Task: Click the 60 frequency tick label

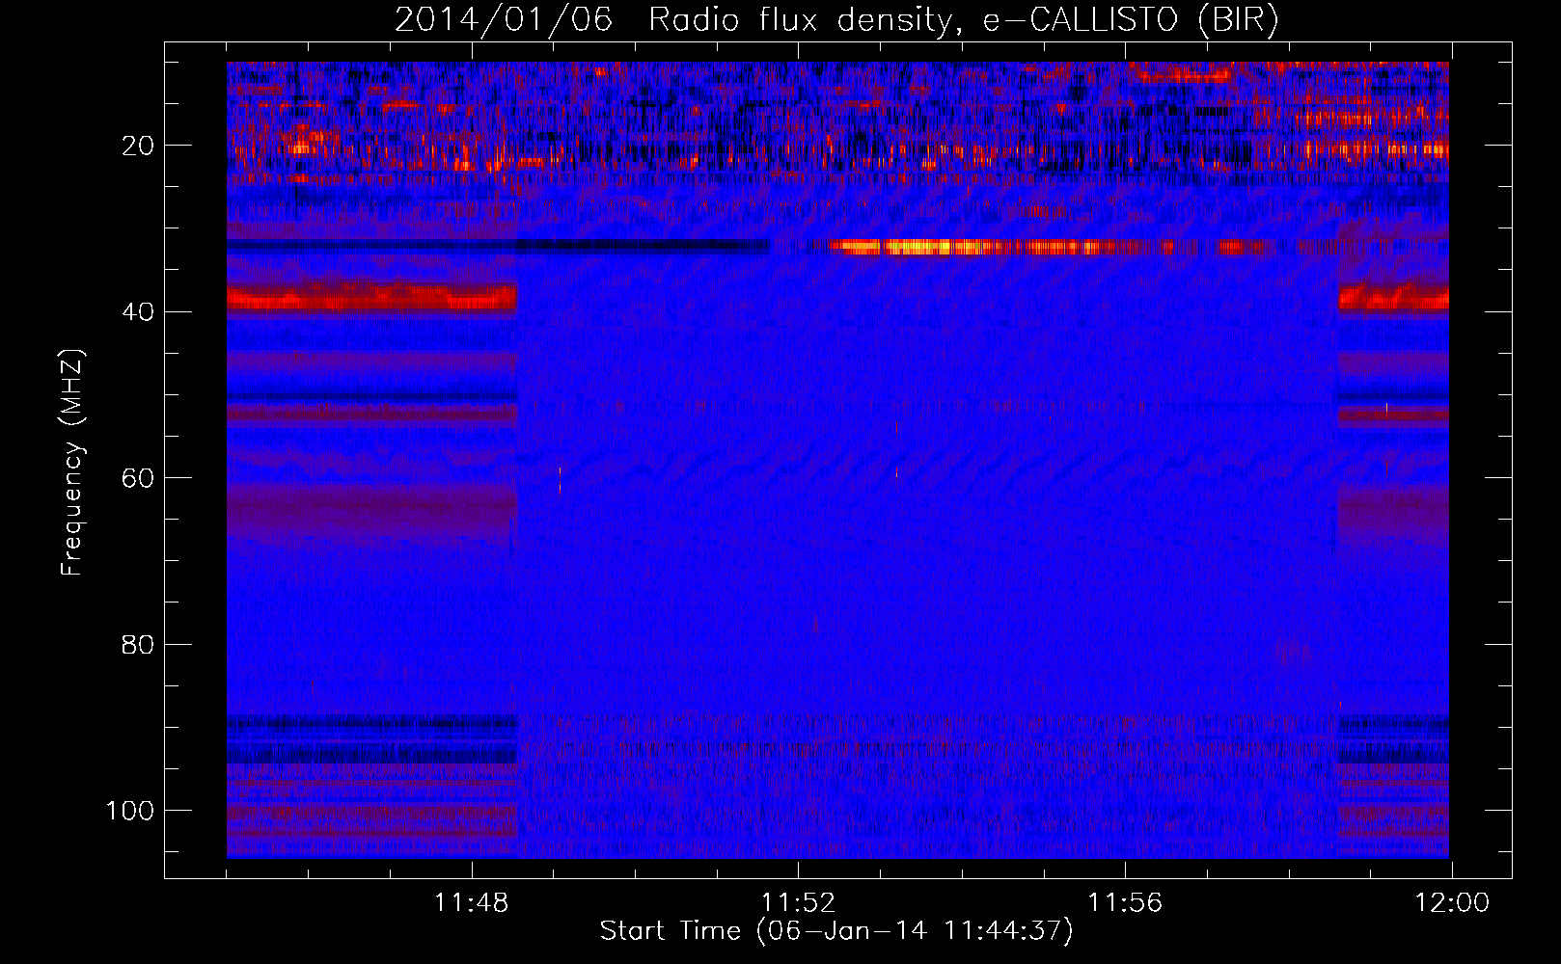Action: pos(138,478)
